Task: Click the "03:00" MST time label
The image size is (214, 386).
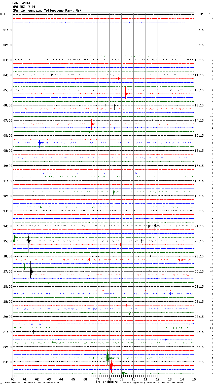Action: tap(8, 60)
